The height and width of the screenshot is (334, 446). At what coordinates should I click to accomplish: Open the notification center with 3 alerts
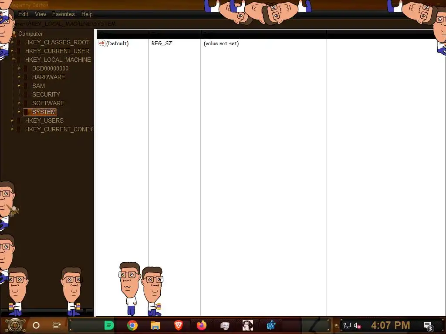pyautogui.click(x=428, y=326)
